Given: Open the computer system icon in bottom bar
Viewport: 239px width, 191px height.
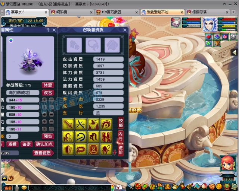Looking at the screenshot, I should tap(234, 187).
